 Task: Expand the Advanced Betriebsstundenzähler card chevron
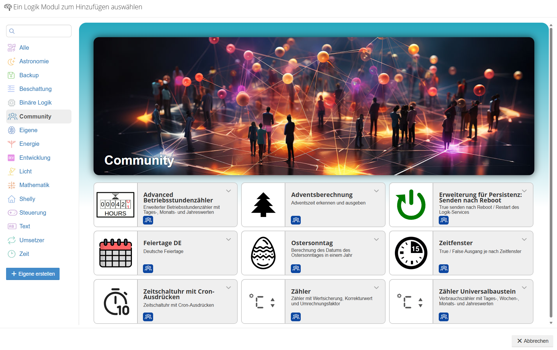(x=229, y=191)
